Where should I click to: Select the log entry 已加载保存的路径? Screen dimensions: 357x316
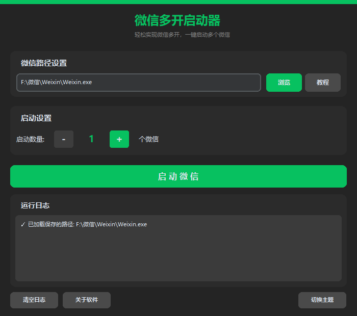[x=84, y=224]
